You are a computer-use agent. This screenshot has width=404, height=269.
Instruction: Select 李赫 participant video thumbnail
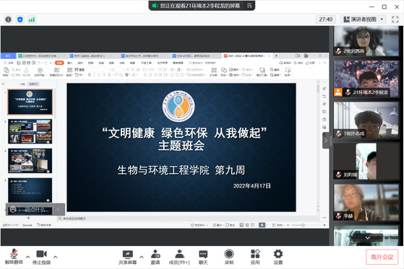coord(366,203)
